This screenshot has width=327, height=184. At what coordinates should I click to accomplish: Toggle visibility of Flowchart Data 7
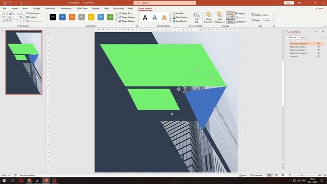318,50
